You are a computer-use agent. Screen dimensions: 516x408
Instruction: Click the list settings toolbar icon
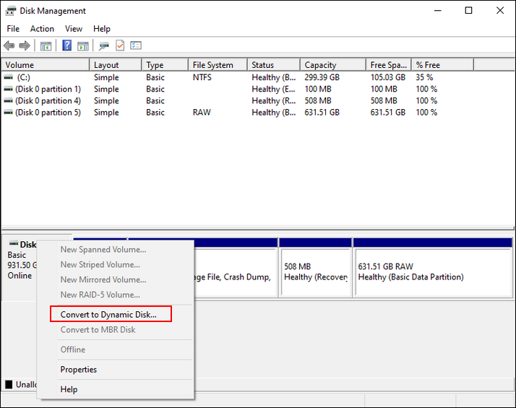[136, 45]
